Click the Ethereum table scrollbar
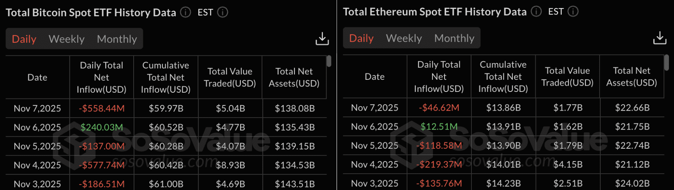Viewport: 674px width, 190px height. tap(667, 62)
